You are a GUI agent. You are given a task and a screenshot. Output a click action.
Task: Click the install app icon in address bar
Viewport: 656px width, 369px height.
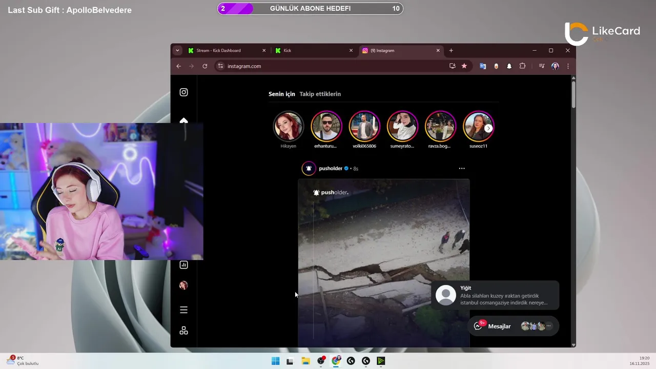tap(452, 66)
